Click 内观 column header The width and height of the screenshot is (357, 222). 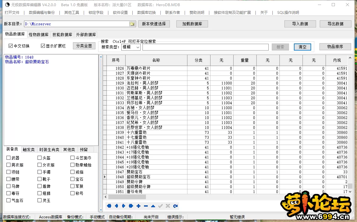pyautogui.click(x=337, y=60)
